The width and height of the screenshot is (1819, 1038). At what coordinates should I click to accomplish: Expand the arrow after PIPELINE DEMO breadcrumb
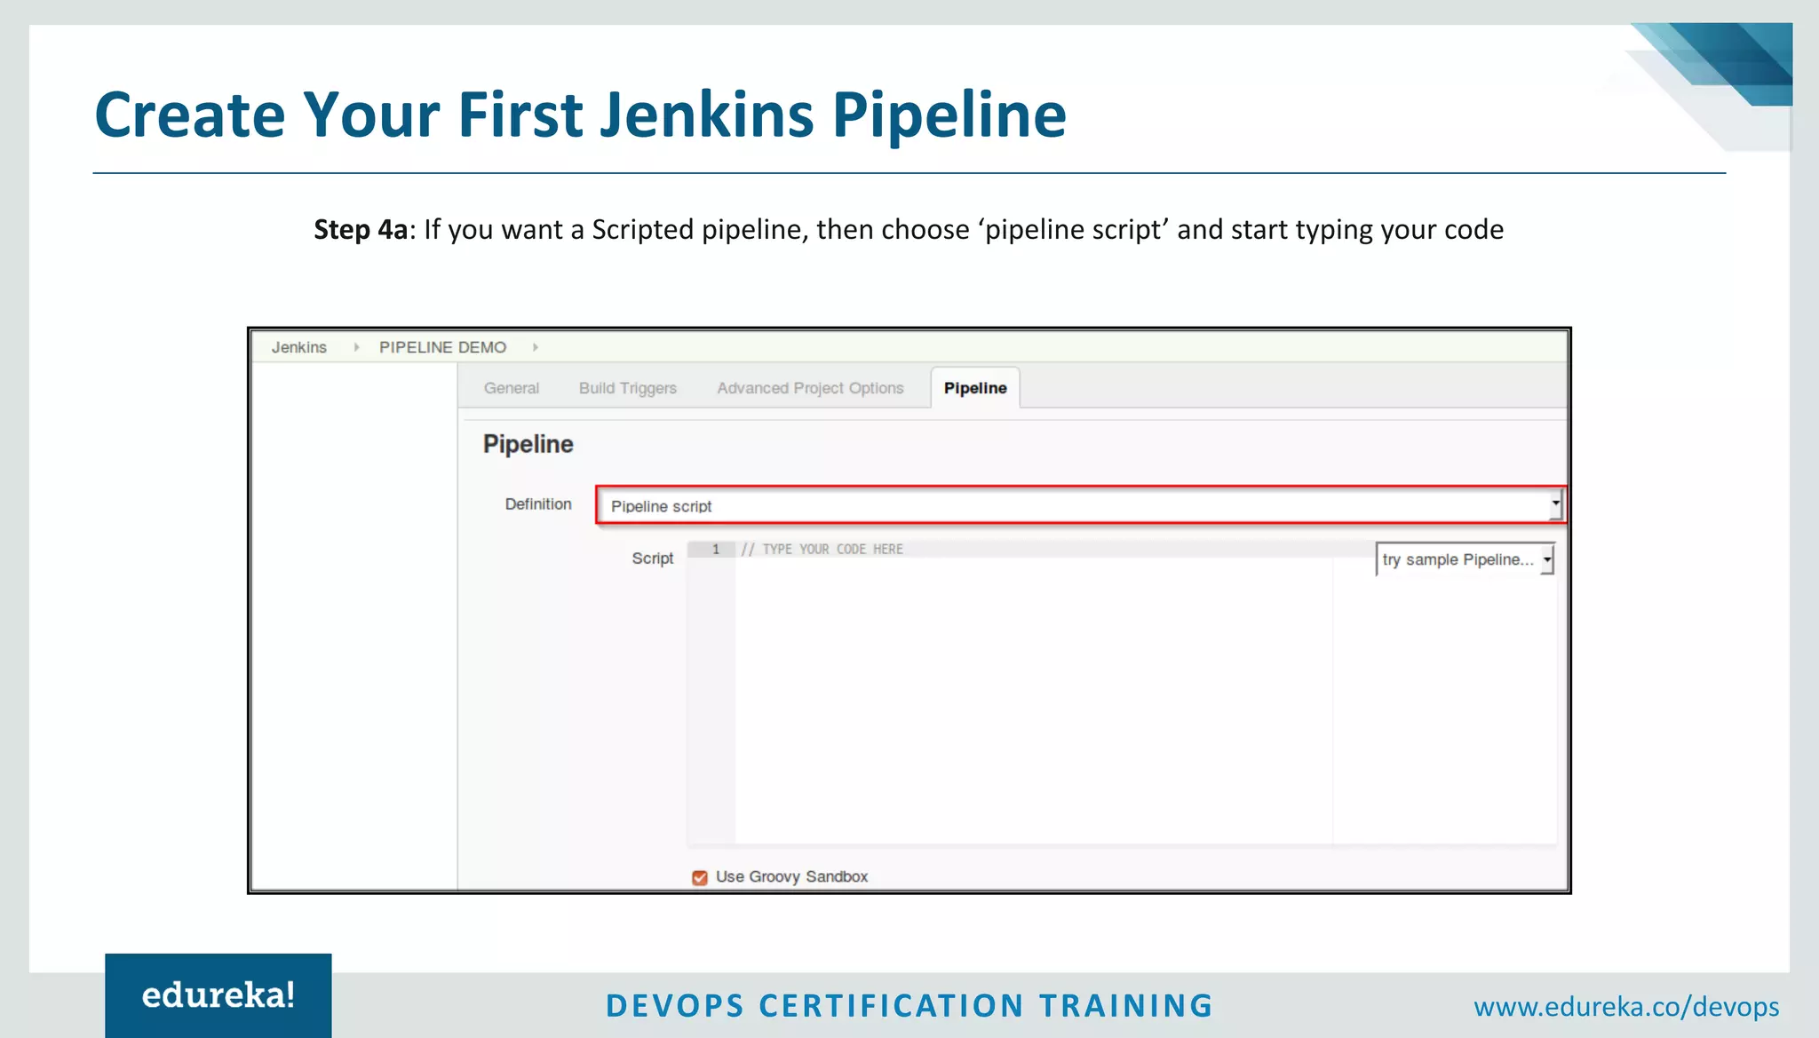coord(536,347)
